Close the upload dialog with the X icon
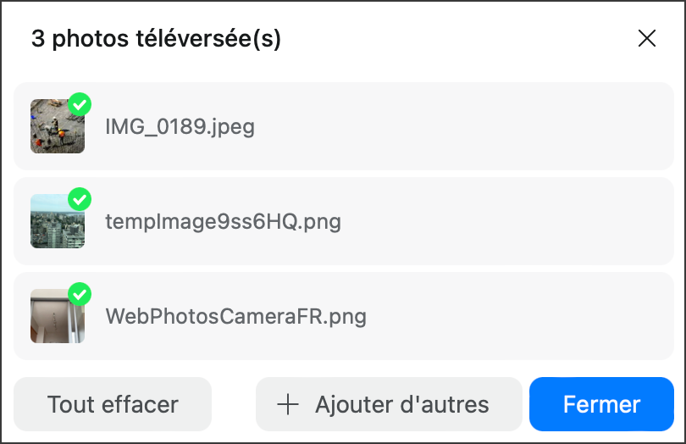 click(647, 38)
